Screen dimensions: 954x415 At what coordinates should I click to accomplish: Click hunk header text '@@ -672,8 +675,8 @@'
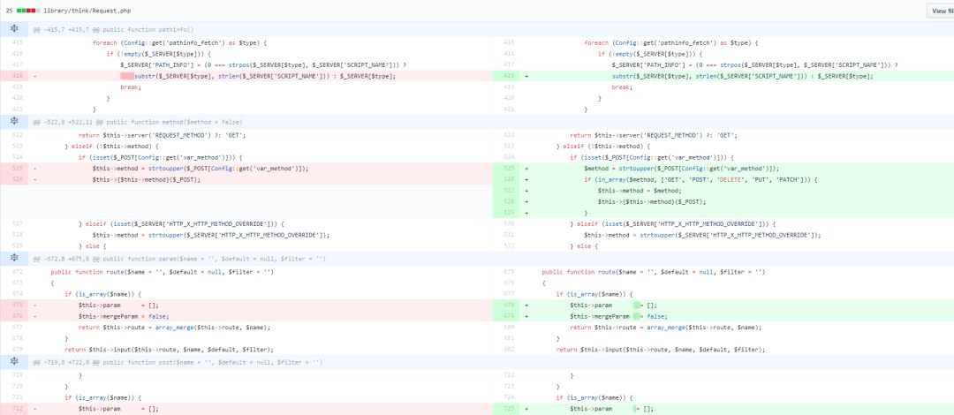coord(67,259)
